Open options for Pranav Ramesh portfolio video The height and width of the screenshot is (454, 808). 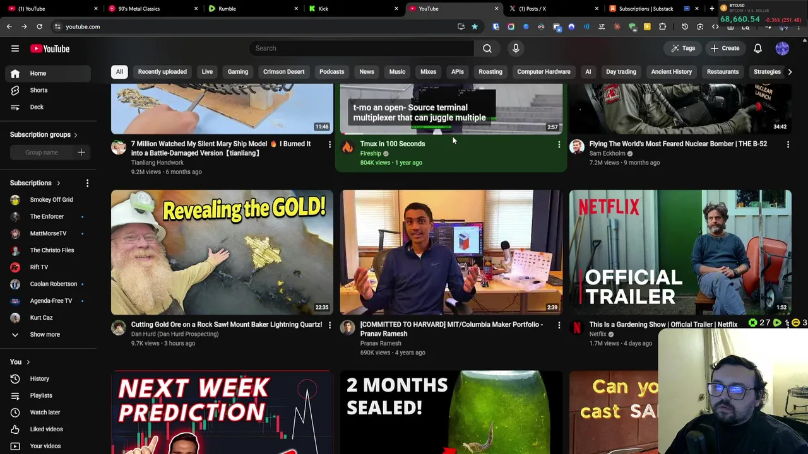(559, 325)
